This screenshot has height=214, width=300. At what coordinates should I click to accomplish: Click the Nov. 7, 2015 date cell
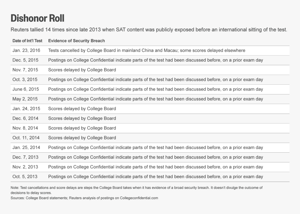coord(25,70)
